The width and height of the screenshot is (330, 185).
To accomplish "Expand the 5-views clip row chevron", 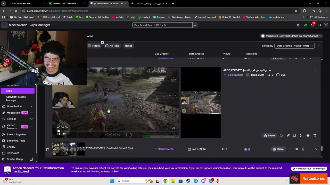I will [316, 149].
